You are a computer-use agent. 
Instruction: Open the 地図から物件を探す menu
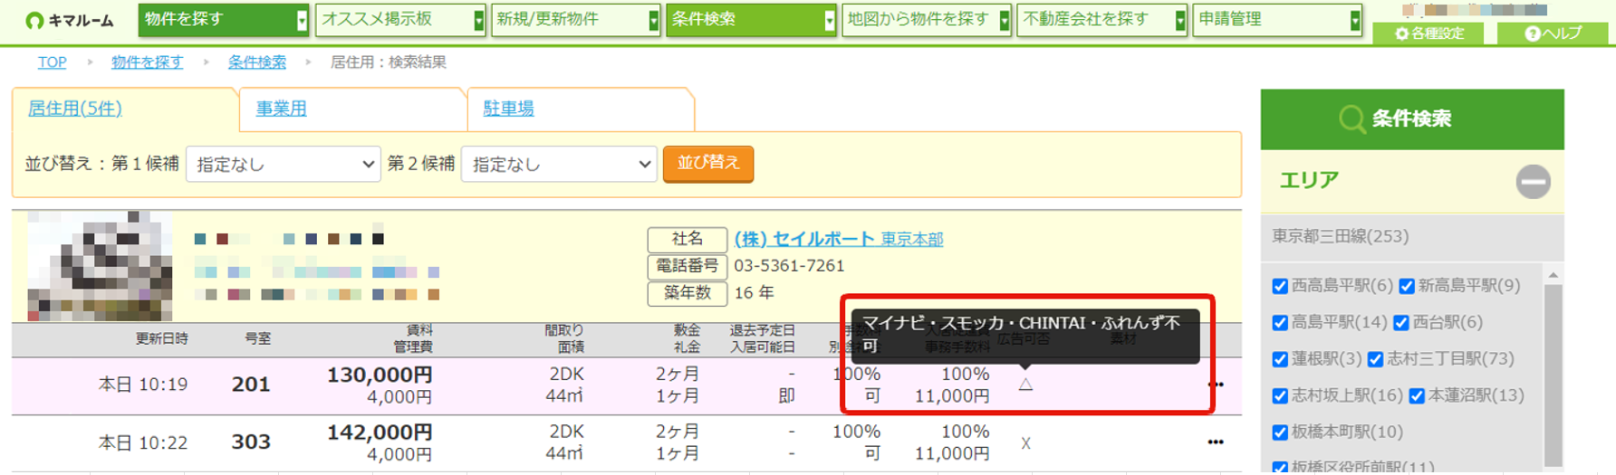coord(927,19)
